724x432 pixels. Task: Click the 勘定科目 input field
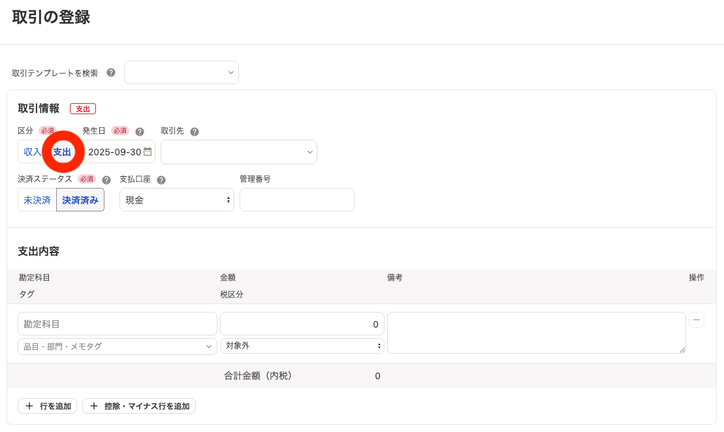118,324
